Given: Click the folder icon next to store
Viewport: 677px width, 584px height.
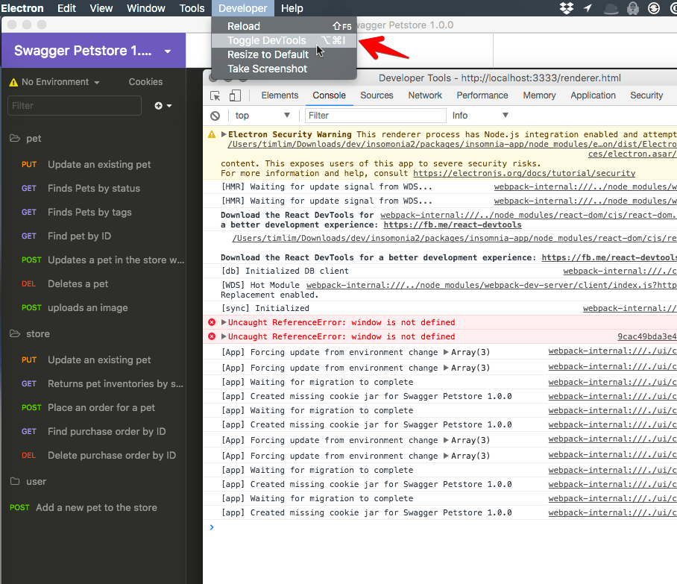Looking at the screenshot, I should (x=13, y=333).
